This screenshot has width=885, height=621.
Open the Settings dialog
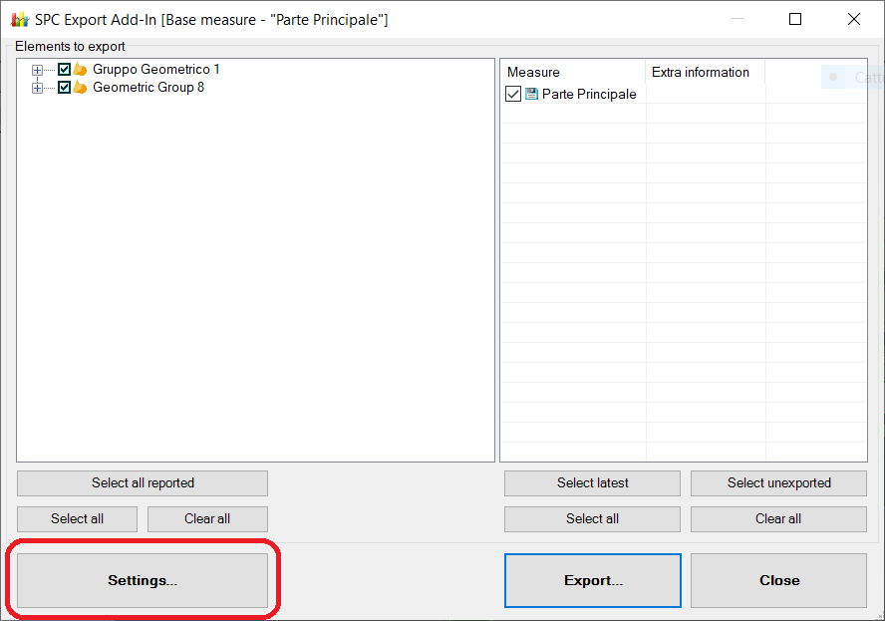point(142,580)
